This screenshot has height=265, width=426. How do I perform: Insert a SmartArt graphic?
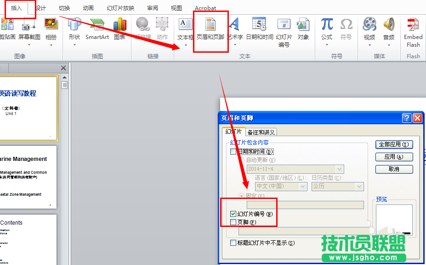tap(97, 24)
